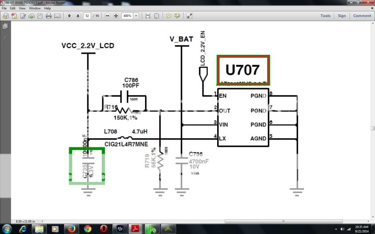Image resolution: width=375 pixels, height=234 pixels.
Task: Switch to read mode view
Action: (189, 16)
